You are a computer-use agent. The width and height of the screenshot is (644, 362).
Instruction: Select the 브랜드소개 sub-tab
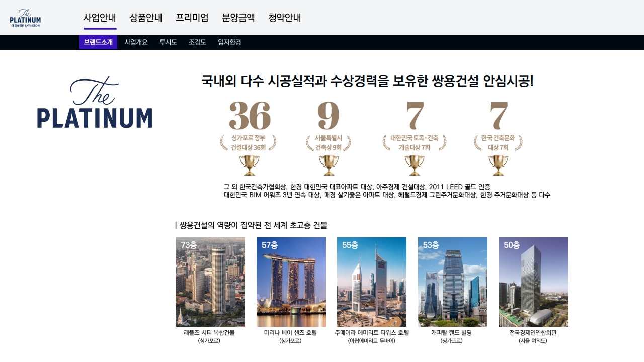point(98,42)
